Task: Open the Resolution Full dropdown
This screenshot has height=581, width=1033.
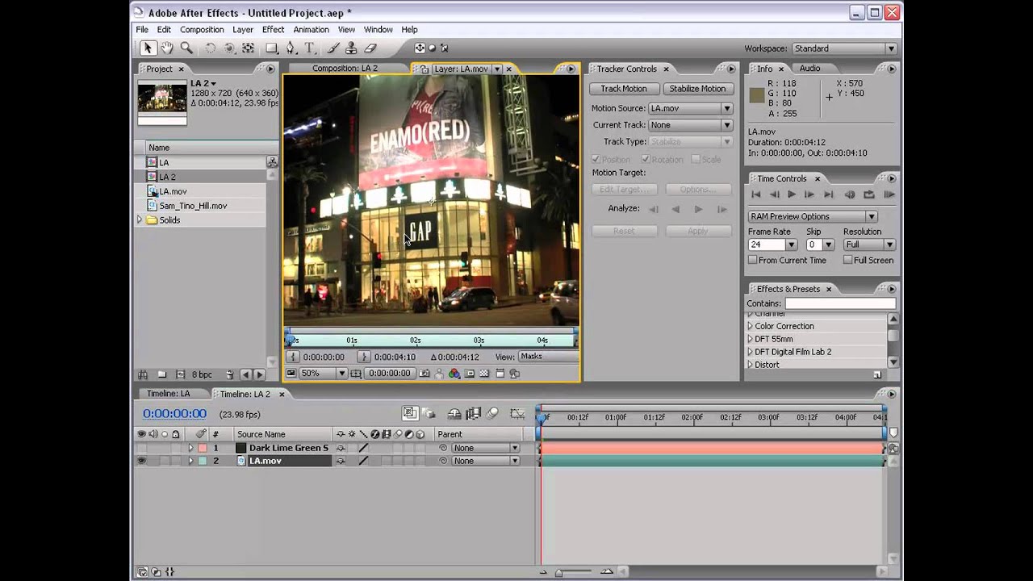Action: point(870,245)
